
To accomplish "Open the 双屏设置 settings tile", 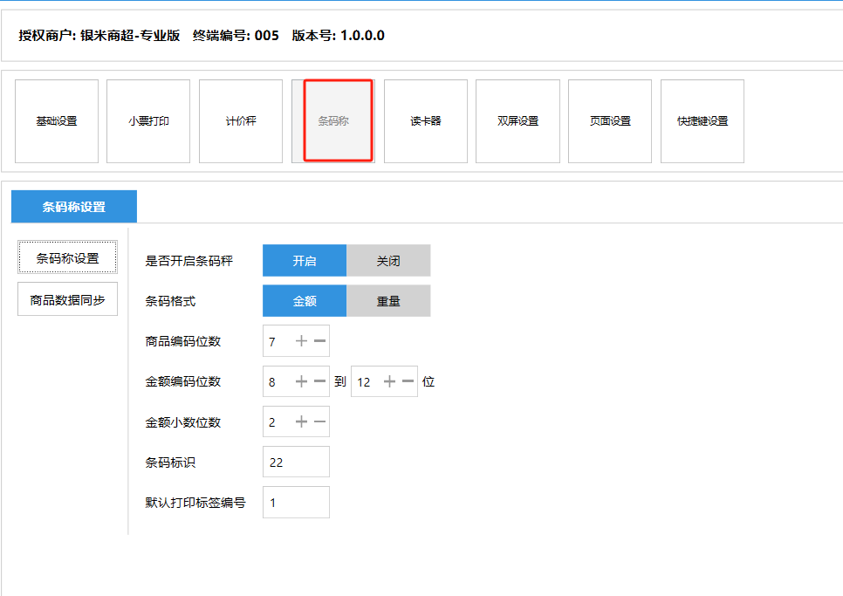I will tap(517, 121).
